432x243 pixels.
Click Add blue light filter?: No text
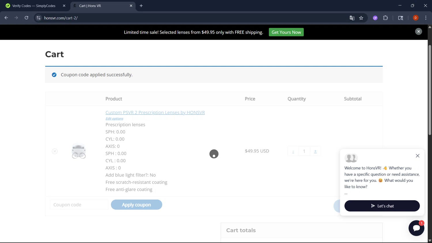tap(130, 175)
